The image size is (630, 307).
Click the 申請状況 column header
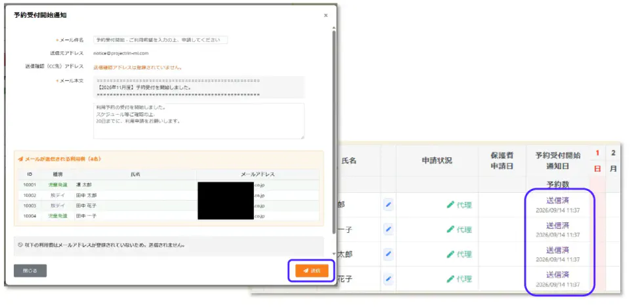coord(437,161)
